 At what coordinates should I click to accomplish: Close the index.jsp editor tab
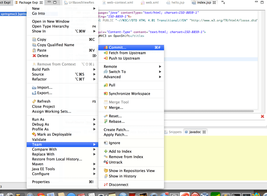[214, 3]
